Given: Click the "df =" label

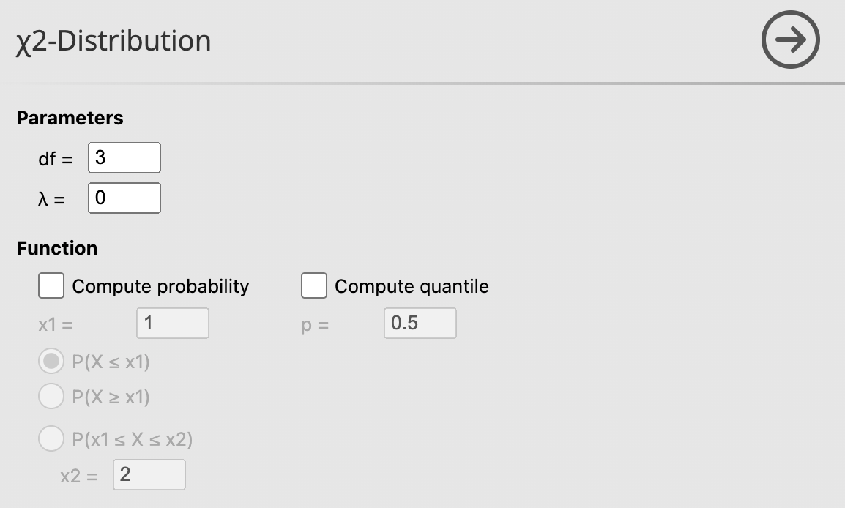Looking at the screenshot, I should pyautogui.click(x=56, y=159).
